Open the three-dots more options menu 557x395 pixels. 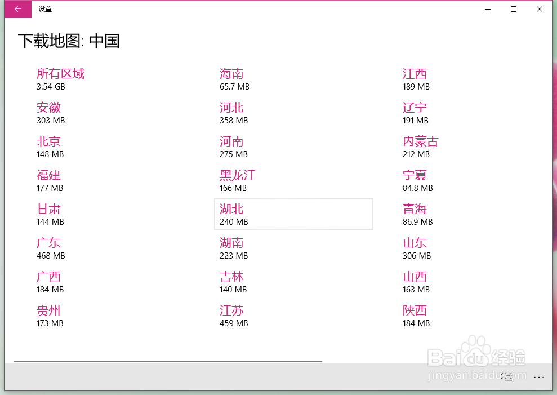[x=539, y=377]
